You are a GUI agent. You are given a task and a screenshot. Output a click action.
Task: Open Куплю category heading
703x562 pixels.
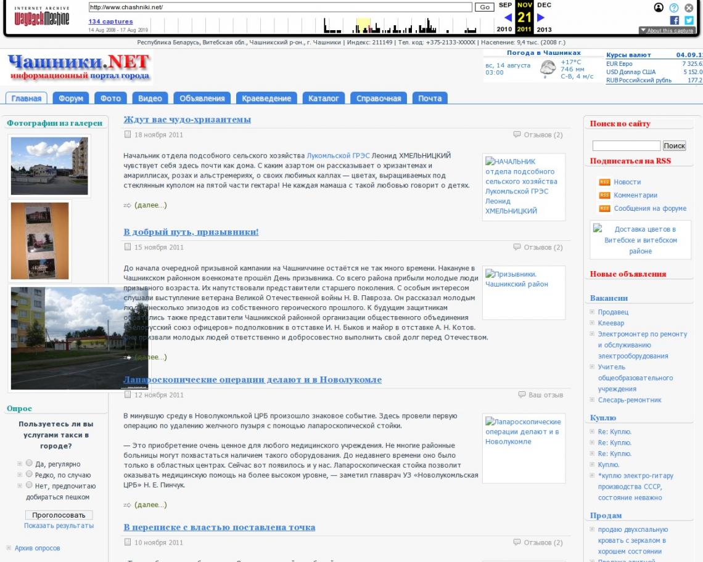pos(602,418)
